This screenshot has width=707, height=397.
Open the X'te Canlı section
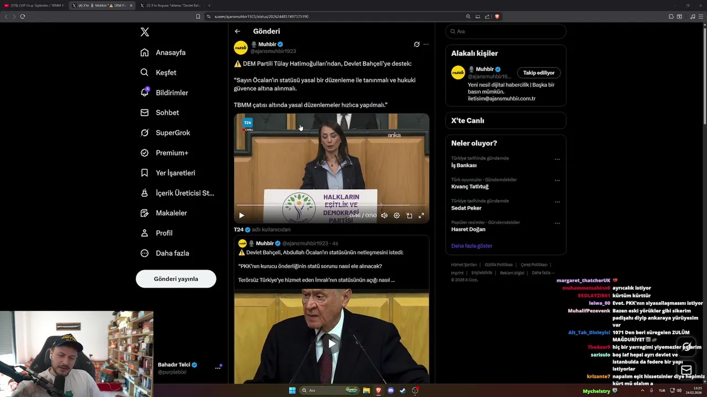pos(505,121)
